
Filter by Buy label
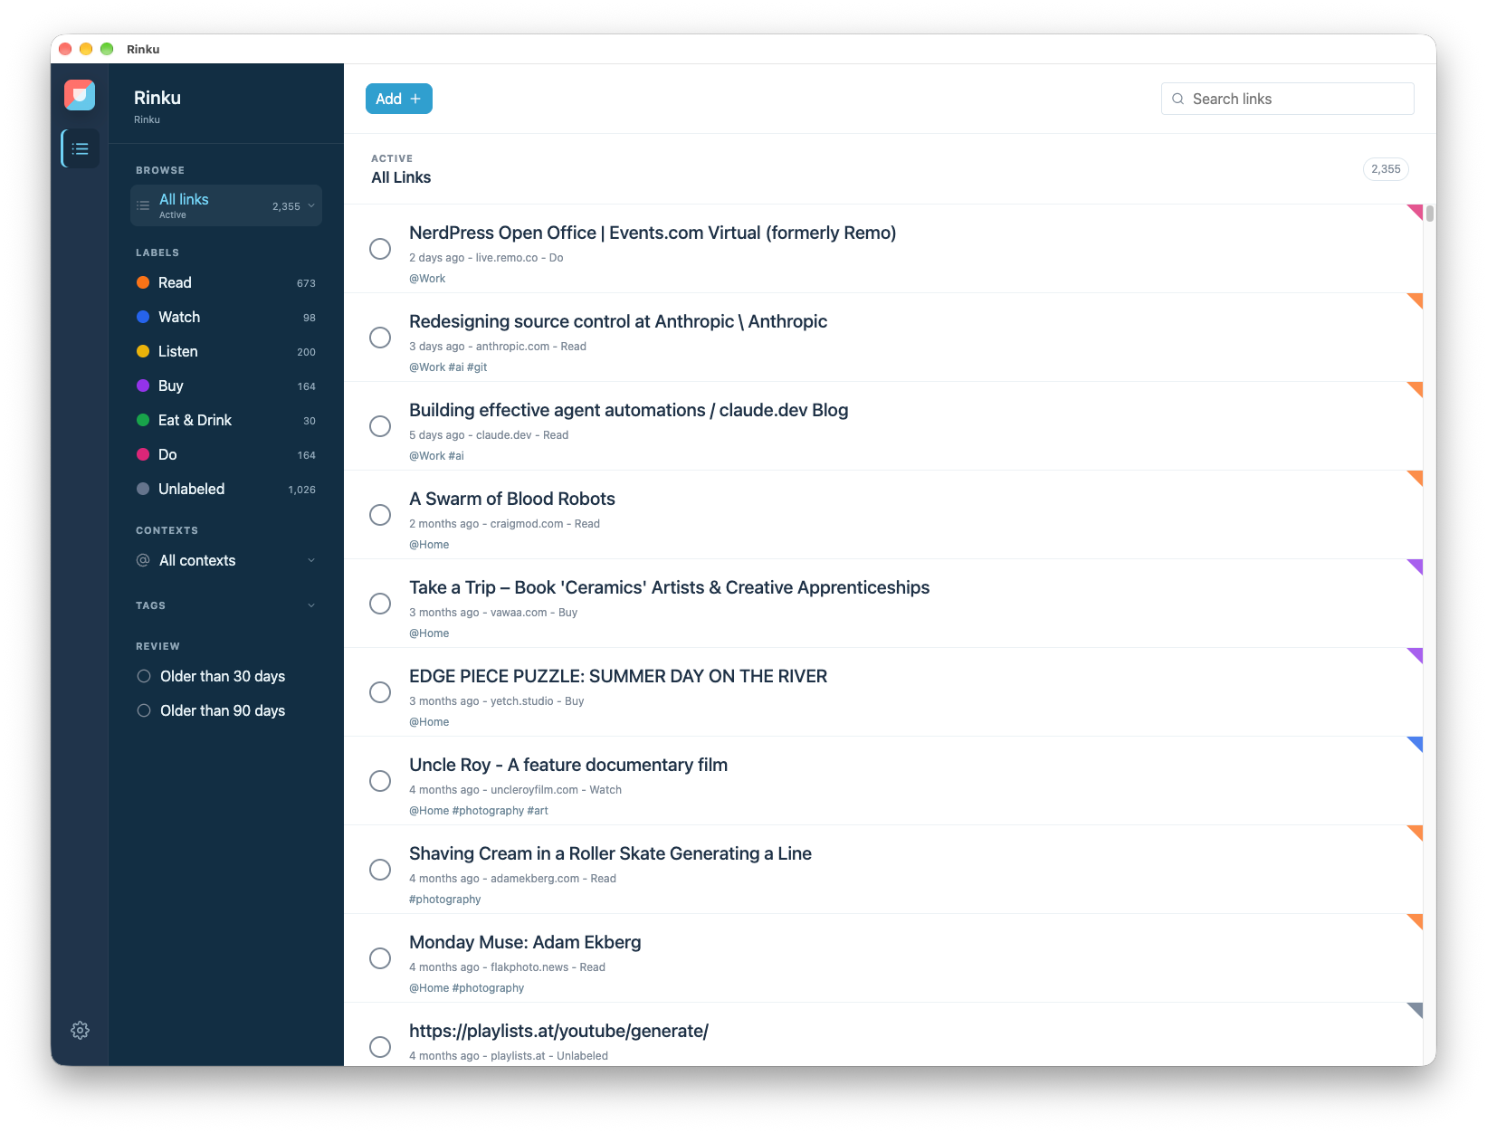[x=226, y=386]
